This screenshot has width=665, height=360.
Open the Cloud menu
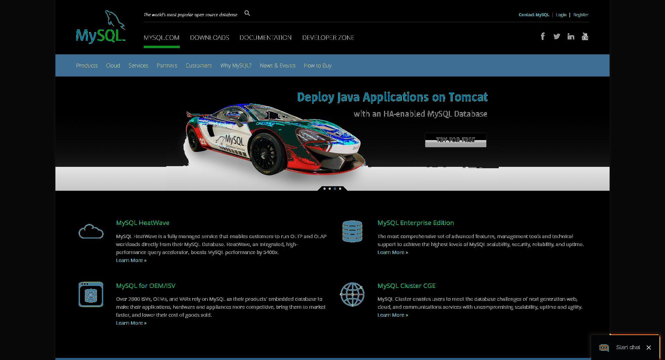click(x=113, y=65)
